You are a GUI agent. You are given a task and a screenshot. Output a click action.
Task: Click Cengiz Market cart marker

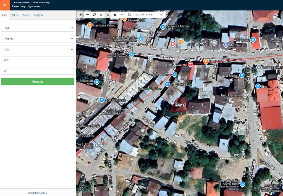point(167,84)
